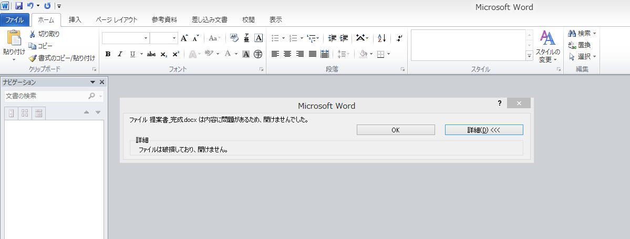
Task: Open the Numbering list dropdown arrow
Action: [x=302, y=38]
